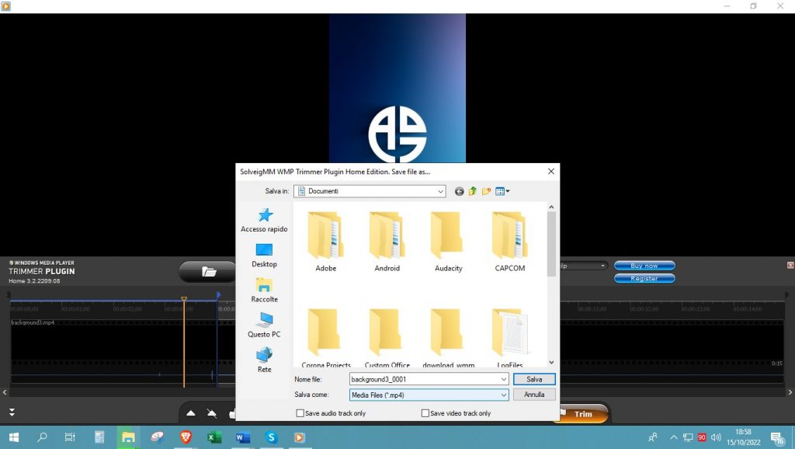The image size is (795, 449).
Task: Enable Save audio track only checkbox
Action: click(x=300, y=413)
